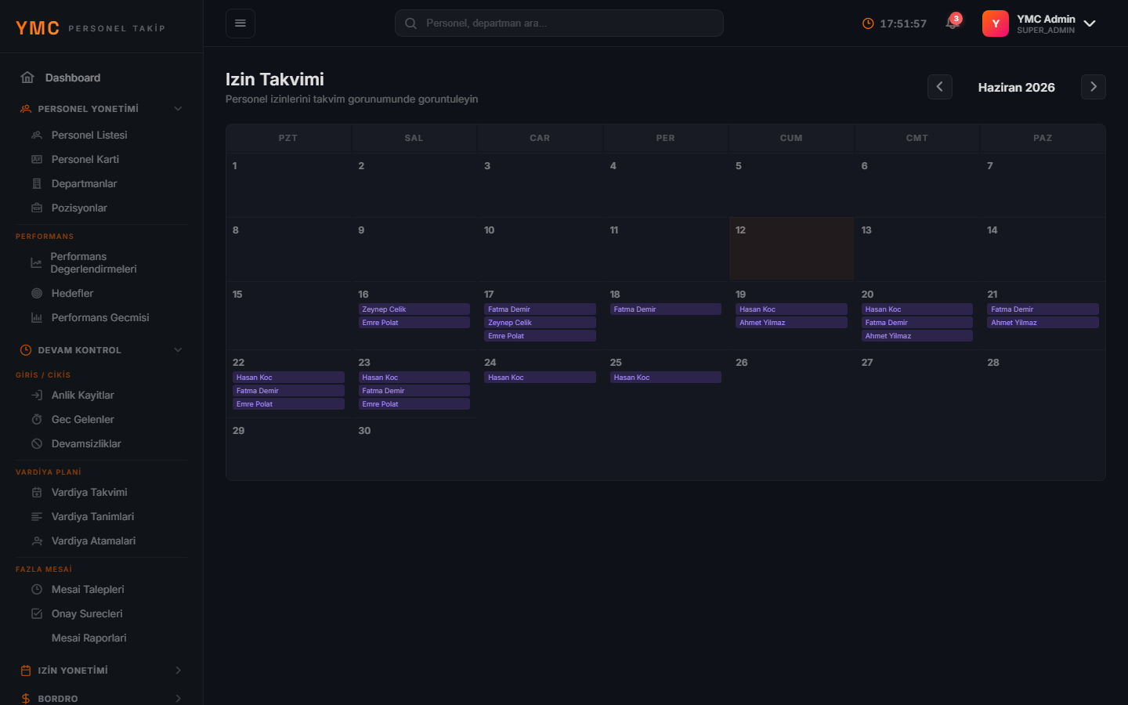Select the highlighted day 12 cell
Screen dimensions: 1128x705
click(x=791, y=248)
